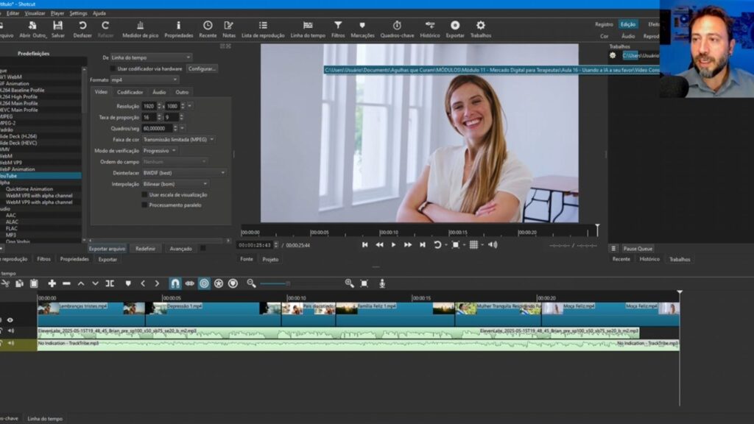Click the Exportar arquivo button
The image size is (754, 424).
[x=108, y=249]
